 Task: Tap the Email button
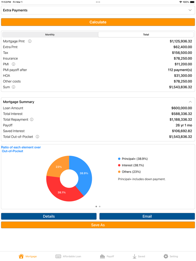tap(147, 216)
